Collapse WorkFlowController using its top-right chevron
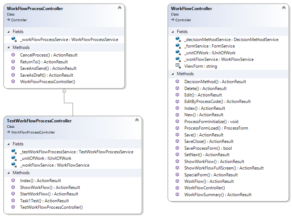 pyautogui.click(x=283, y=7)
